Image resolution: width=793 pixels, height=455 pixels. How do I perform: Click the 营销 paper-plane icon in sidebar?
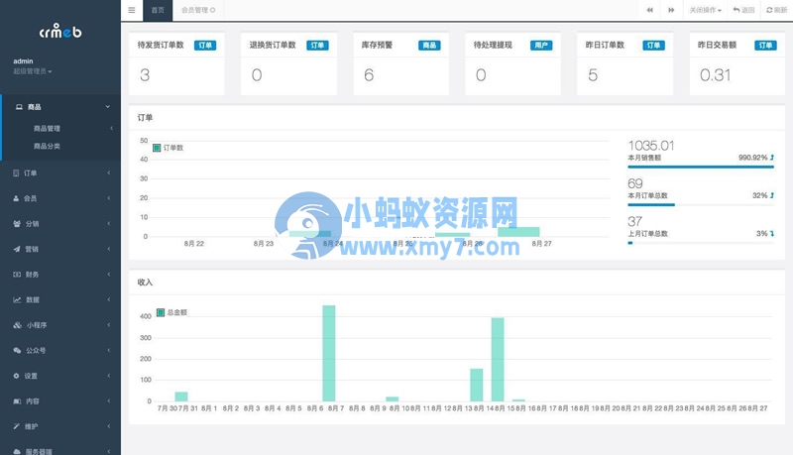[17, 249]
